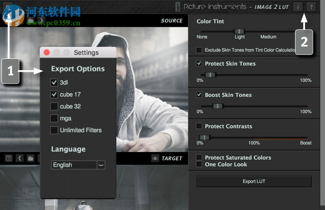The image size is (325, 210).
Task: Click Protect Contrasts slider handle
Action: point(205,137)
